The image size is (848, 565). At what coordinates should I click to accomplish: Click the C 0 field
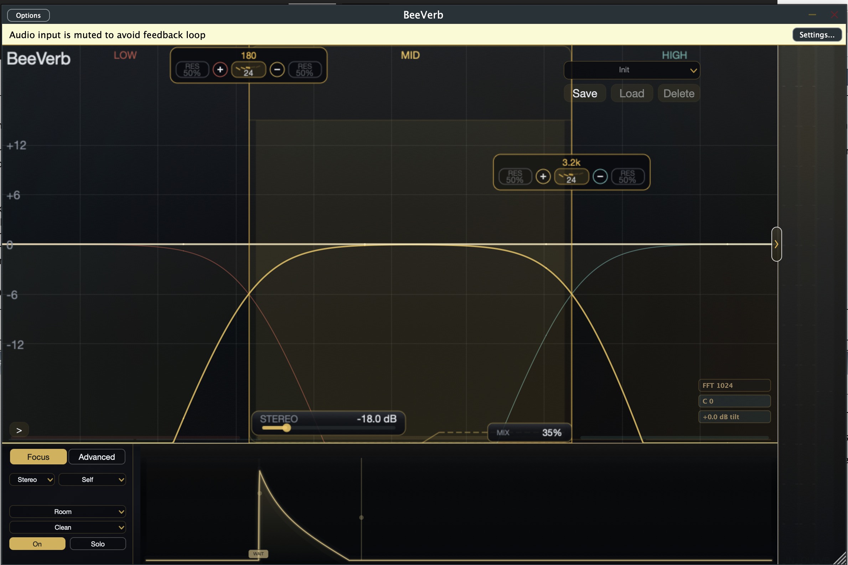click(734, 401)
